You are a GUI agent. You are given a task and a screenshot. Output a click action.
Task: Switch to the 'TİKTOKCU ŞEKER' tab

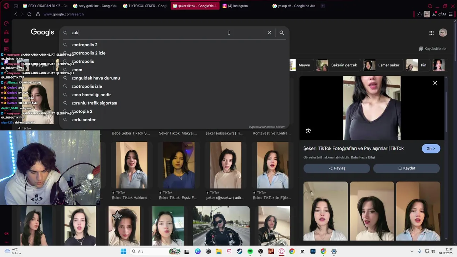point(145,6)
